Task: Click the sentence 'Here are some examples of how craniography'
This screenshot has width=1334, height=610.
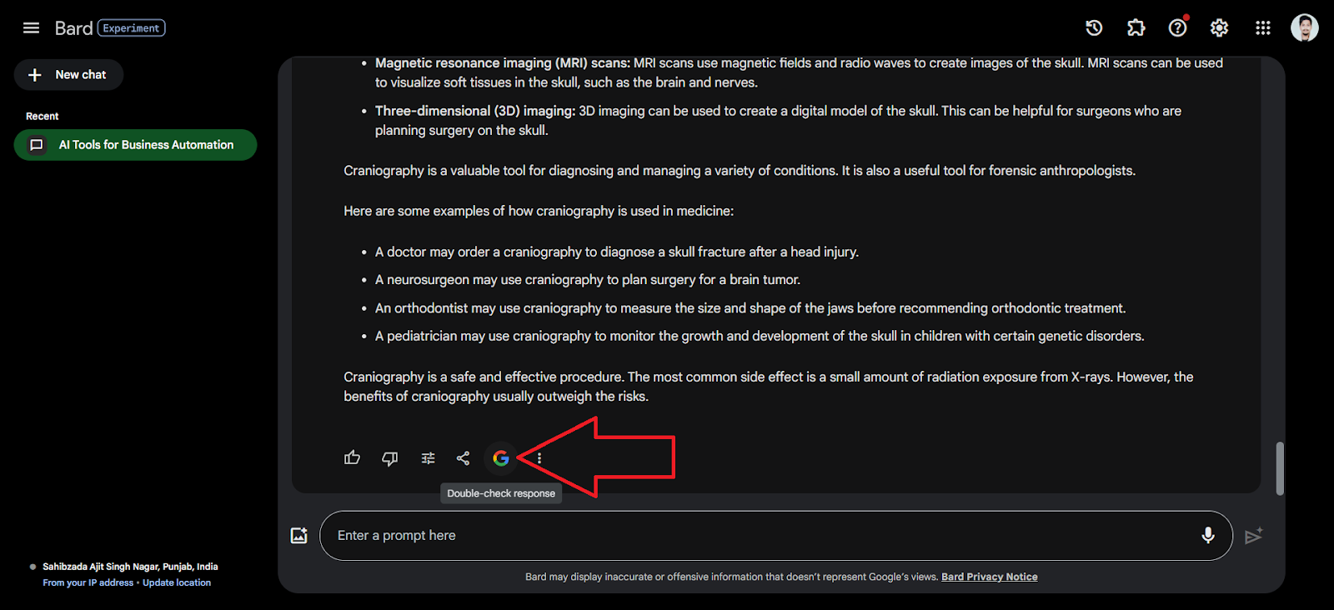Action: pyautogui.click(x=539, y=211)
